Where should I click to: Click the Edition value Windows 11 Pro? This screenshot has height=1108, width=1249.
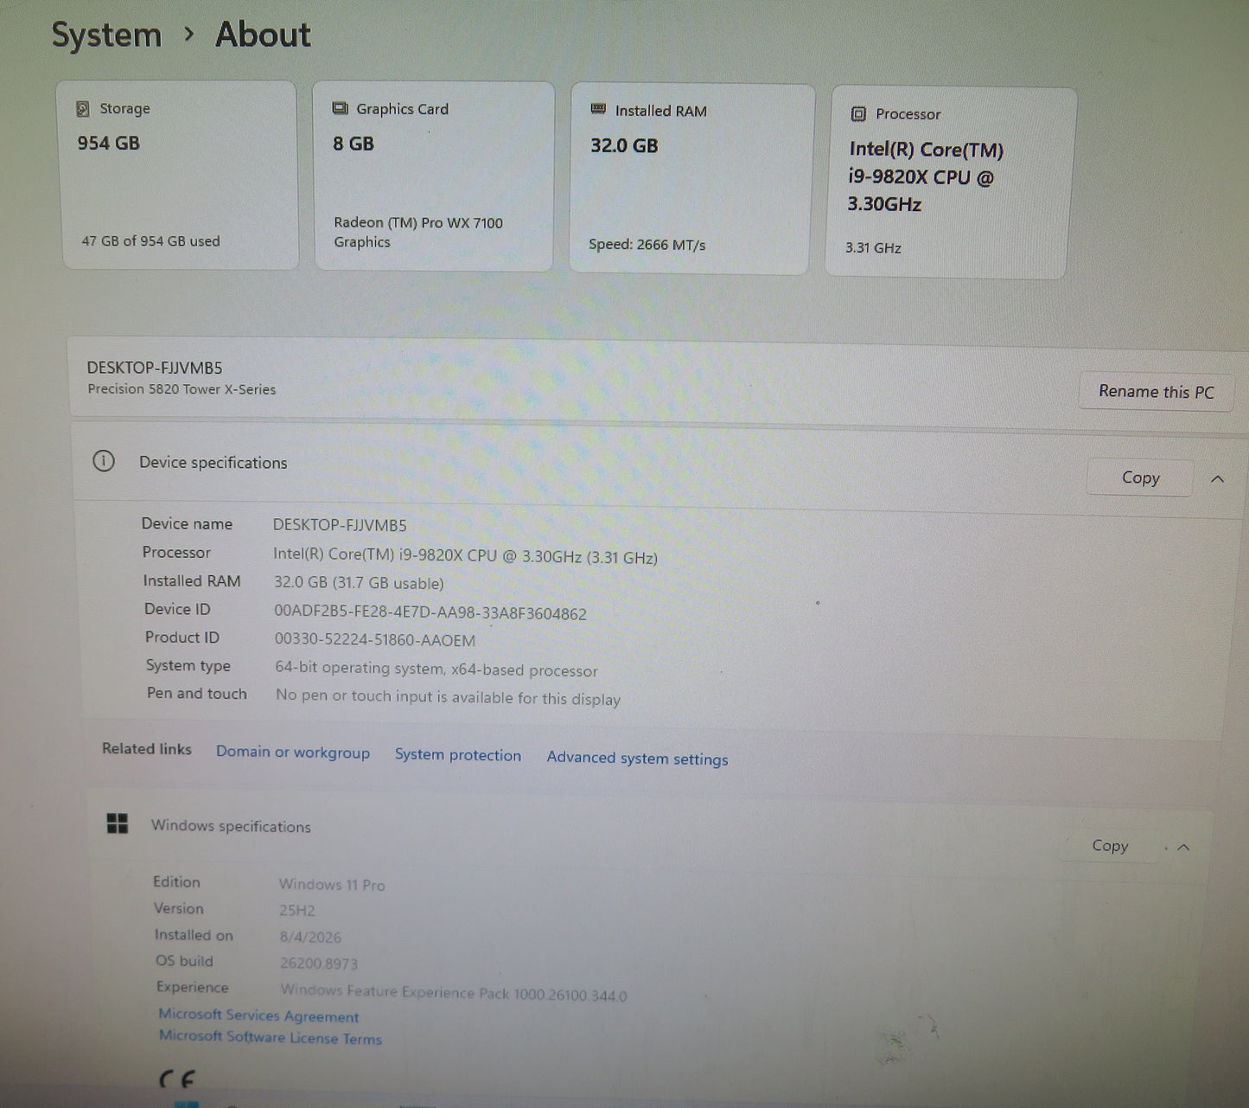pos(332,884)
